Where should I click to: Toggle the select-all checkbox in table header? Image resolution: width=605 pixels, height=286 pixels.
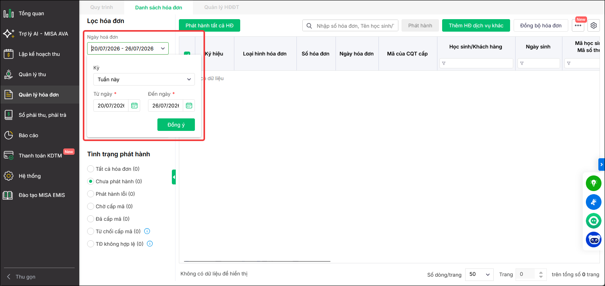click(187, 54)
